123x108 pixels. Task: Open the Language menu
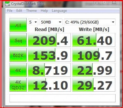59,11
